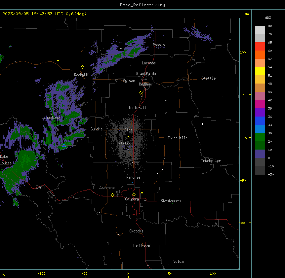The width and height of the screenshot is (285, 278).
Task: Click the radar site diamond between Olds and Didsbury
Action: pyautogui.click(x=128, y=138)
